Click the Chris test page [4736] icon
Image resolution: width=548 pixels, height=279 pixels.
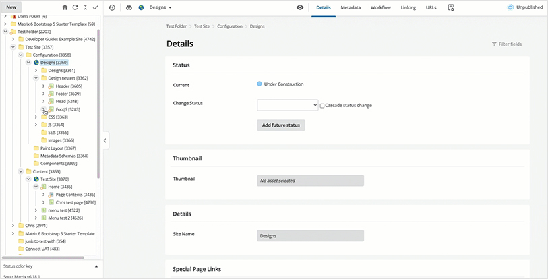pos(51,202)
